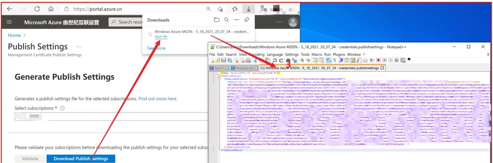Close the 'new 1' tab
This screenshot has width=493, height=163.
(x=227, y=68)
